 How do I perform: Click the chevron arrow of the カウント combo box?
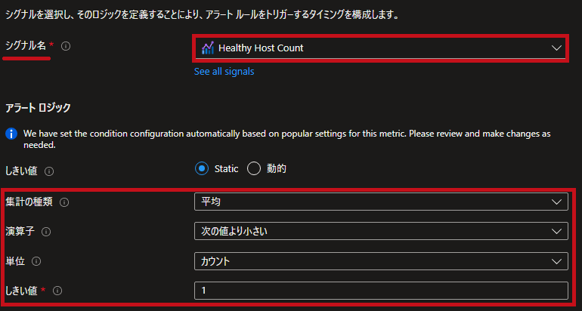[556, 262]
